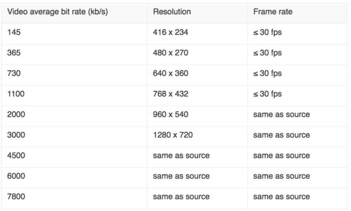
Task: Click the 416 x 234 resolution cell
Action: click(197, 34)
